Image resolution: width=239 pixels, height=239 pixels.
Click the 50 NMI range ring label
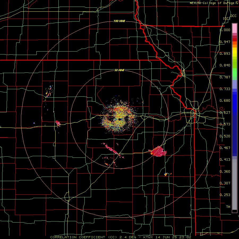pyautogui.click(x=119, y=70)
